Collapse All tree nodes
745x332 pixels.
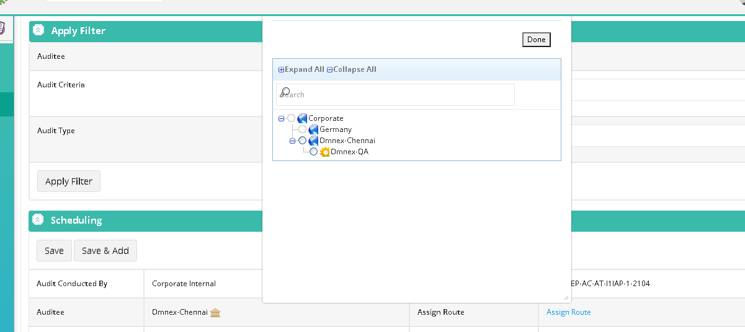pos(352,69)
